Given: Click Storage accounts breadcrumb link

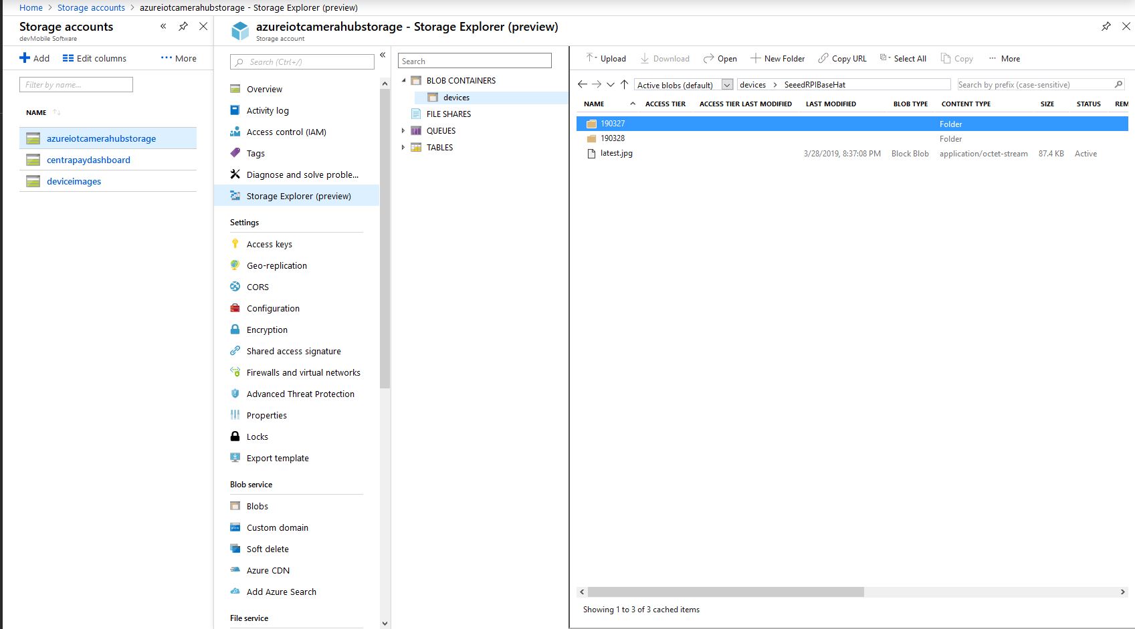Looking at the screenshot, I should [91, 7].
